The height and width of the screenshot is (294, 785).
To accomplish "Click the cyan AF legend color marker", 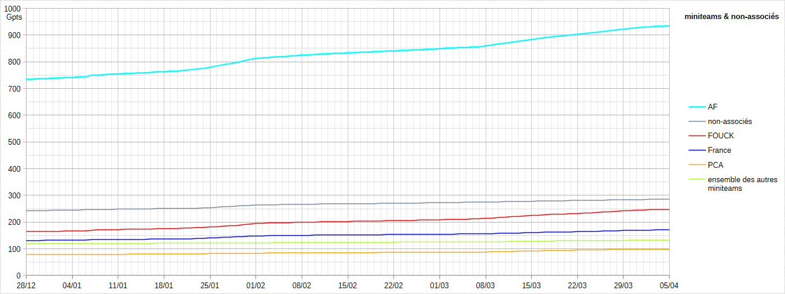I will 696,107.
